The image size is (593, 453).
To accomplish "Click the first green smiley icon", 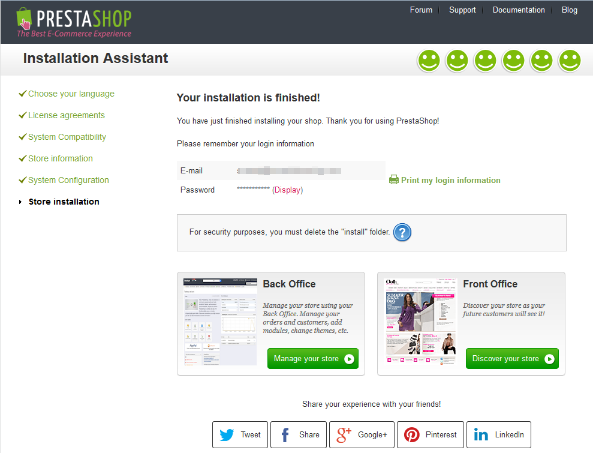I will pos(429,61).
